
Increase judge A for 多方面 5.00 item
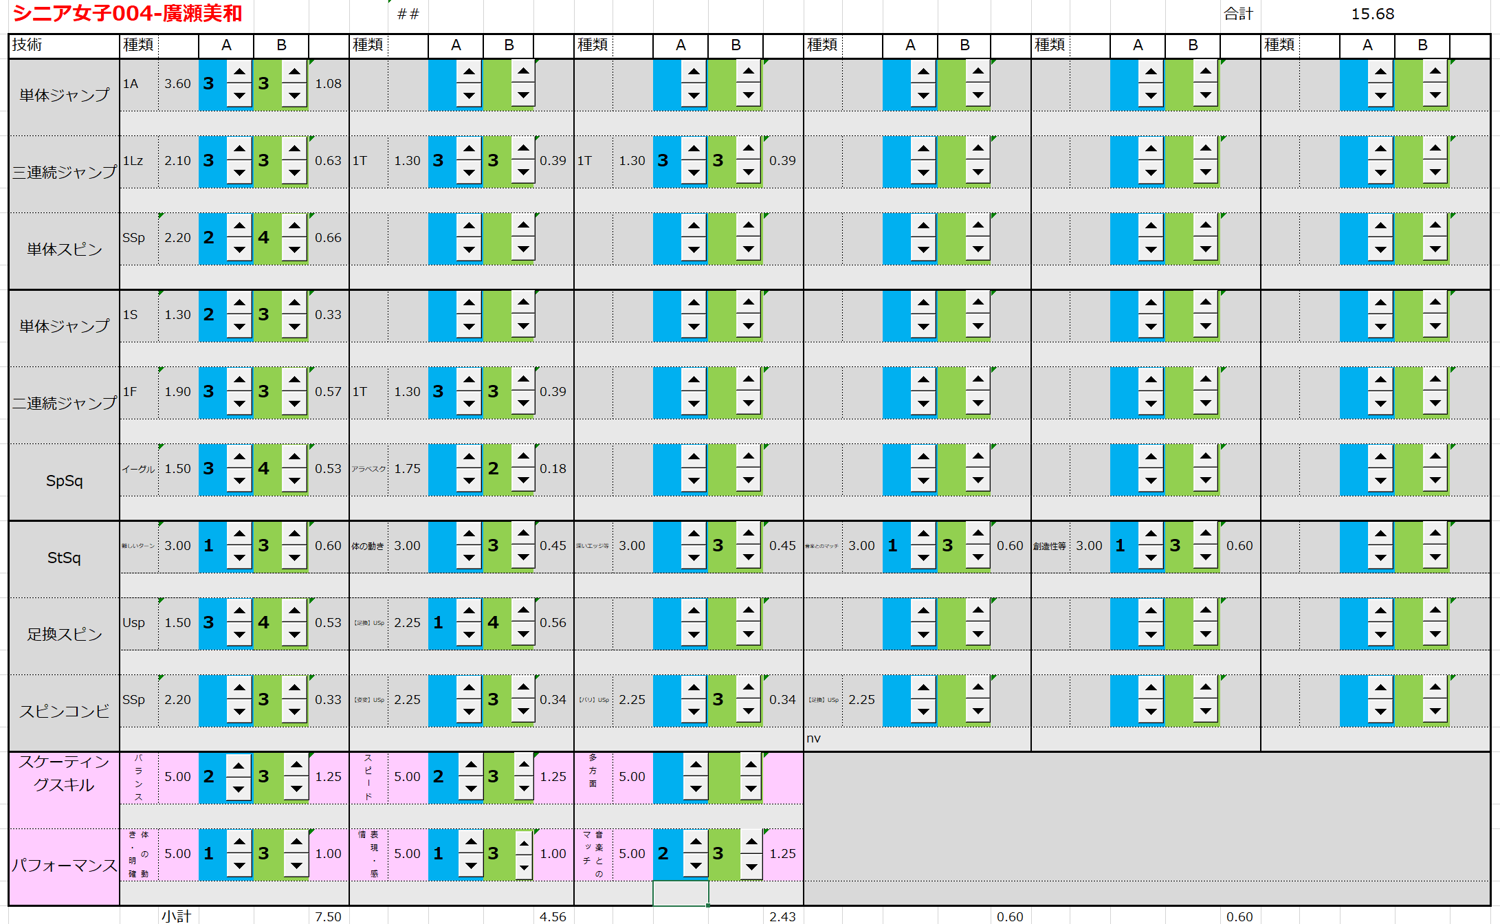[696, 764]
